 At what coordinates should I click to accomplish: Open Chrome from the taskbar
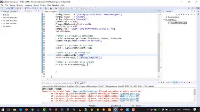tap(32, 110)
